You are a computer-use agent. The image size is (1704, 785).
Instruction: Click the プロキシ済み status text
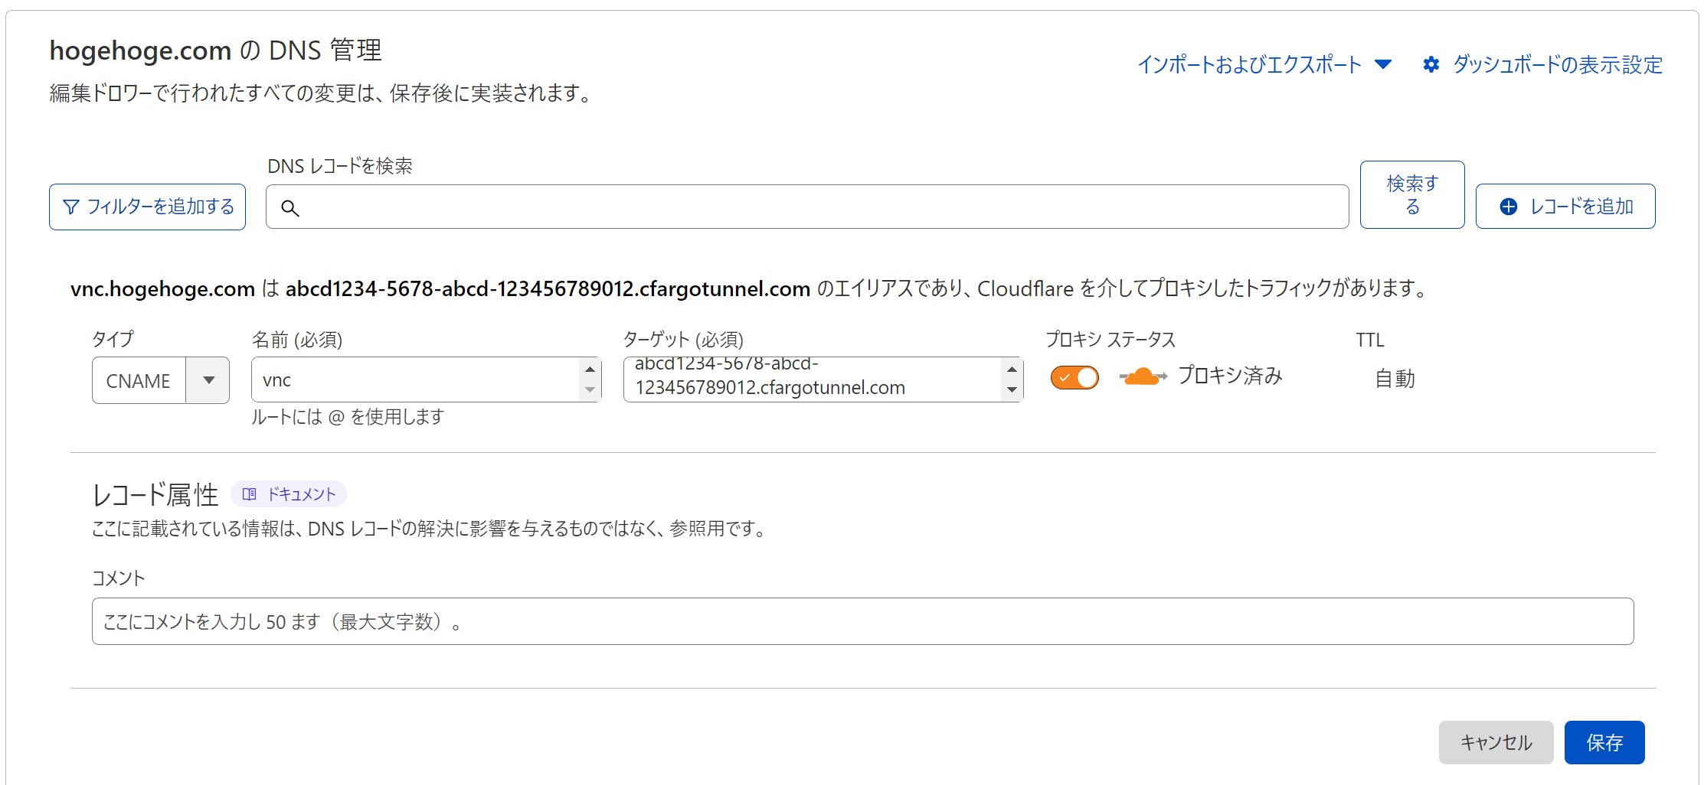pyautogui.click(x=1230, y=376)
